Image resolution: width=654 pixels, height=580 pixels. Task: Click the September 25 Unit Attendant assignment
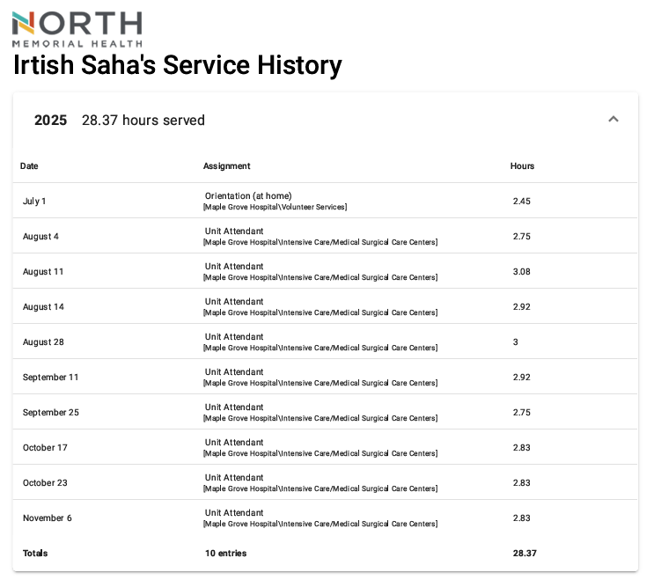tap(234, 407)
